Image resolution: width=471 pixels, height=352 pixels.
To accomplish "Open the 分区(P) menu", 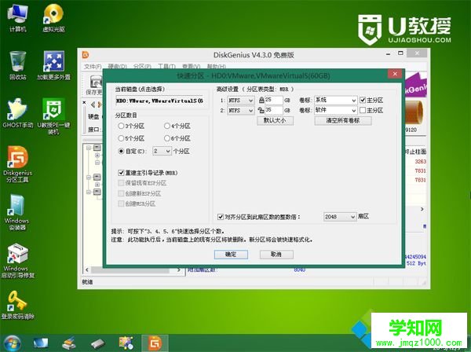I will click(x=142, y=67).
